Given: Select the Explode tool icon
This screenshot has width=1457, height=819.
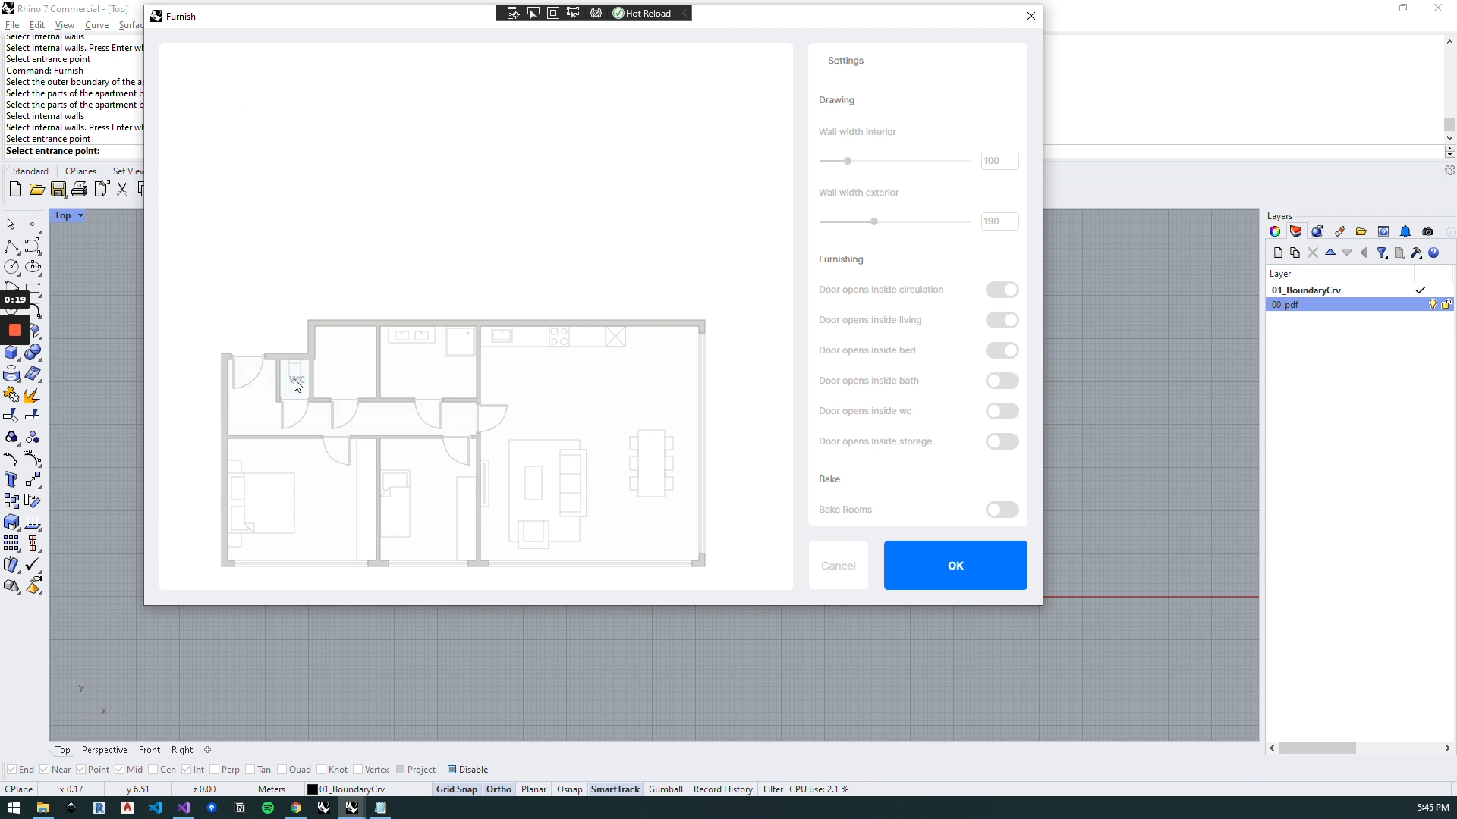Looking at the screenshot, I should tap(32, 395).
